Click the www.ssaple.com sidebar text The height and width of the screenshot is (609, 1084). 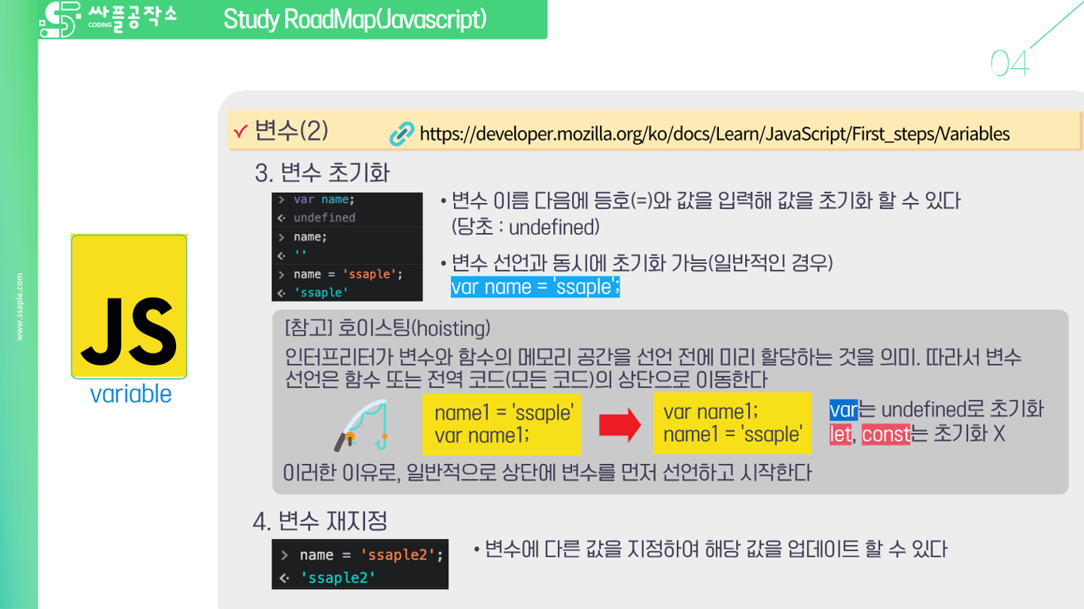(20, 305)
